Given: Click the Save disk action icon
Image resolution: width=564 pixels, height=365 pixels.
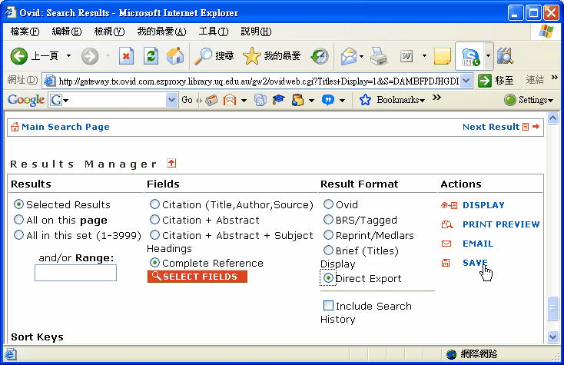Looking at the screenshot, I should 446,263.
